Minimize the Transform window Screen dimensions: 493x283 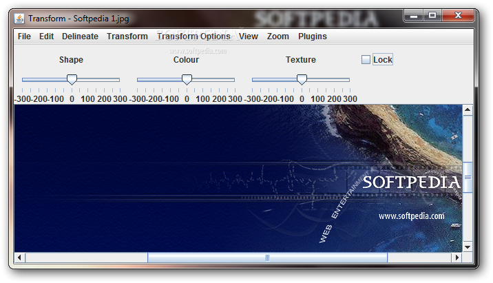coord(414,15)
